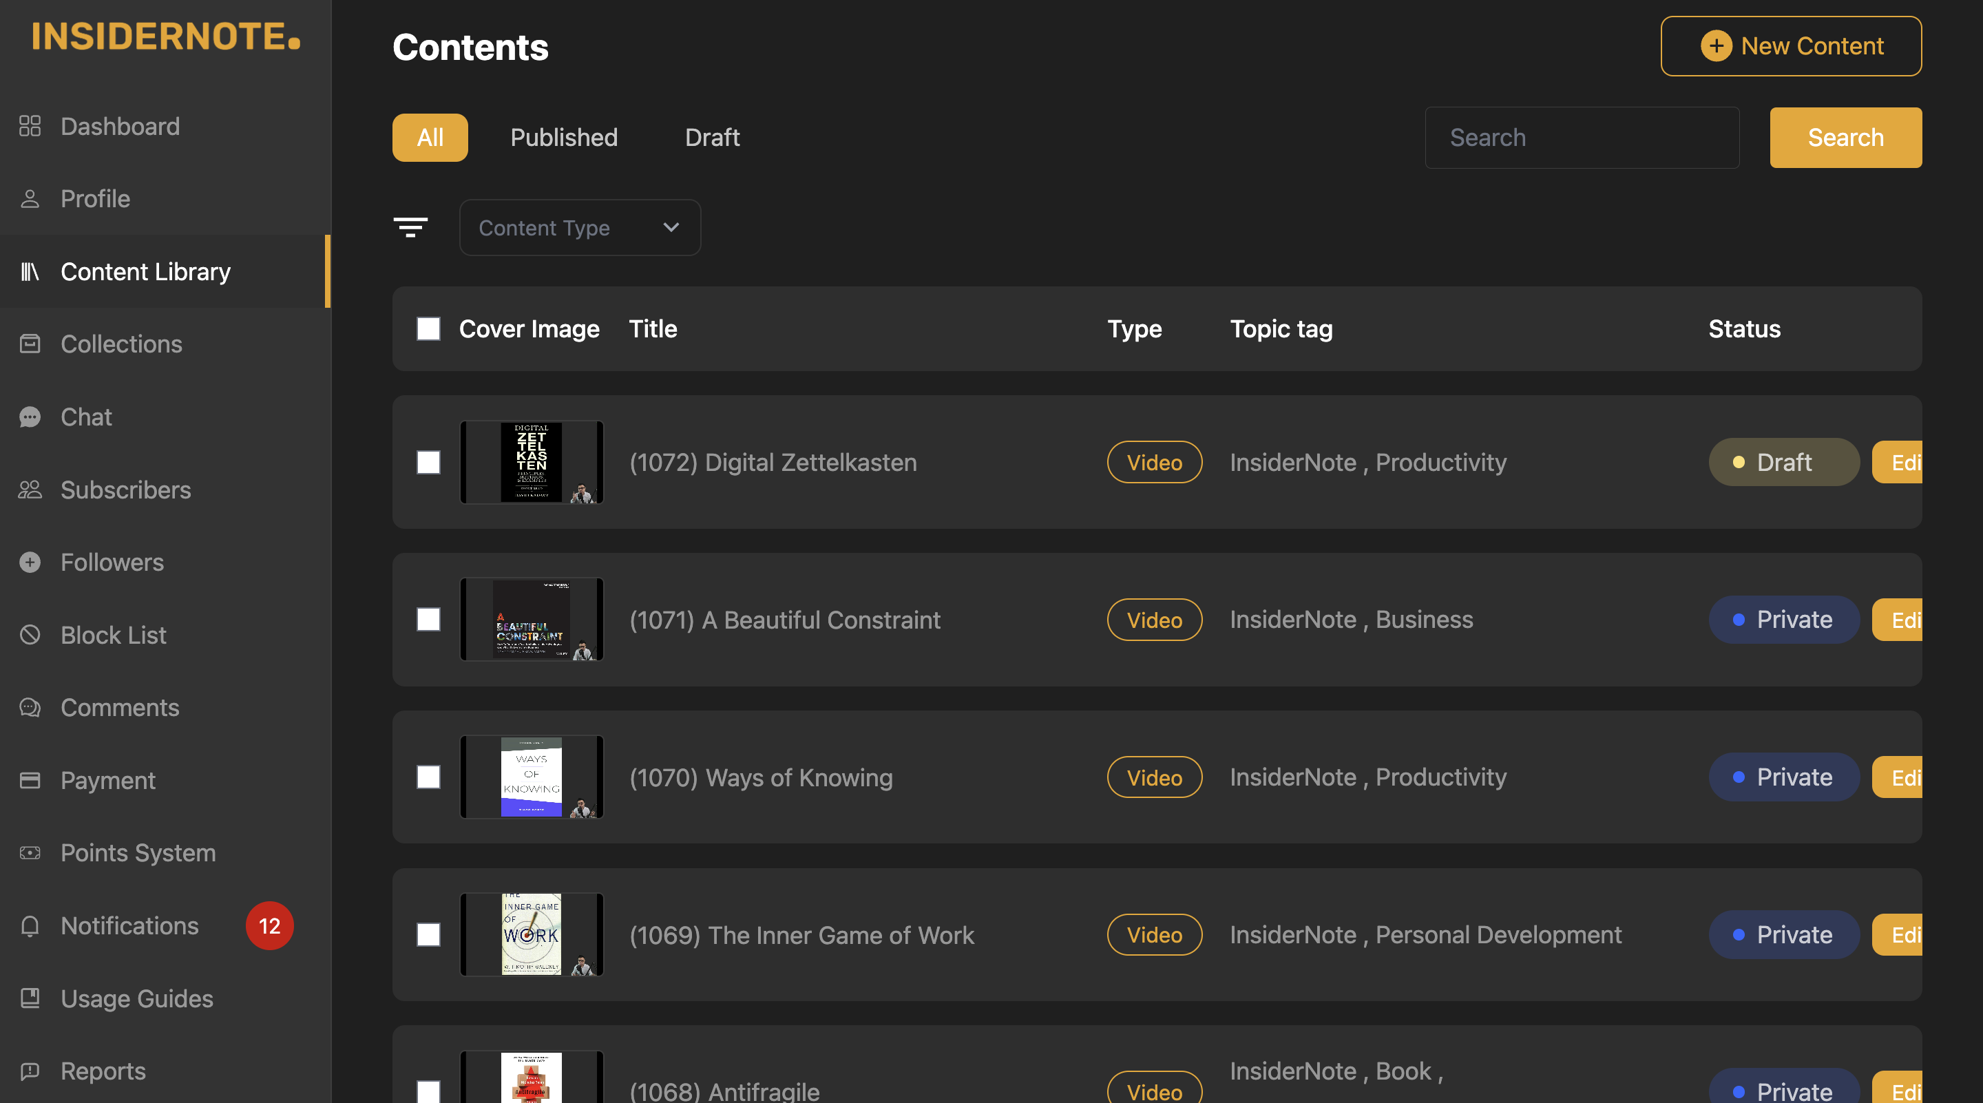
Task: Open Dashboard from the sidebar
Action: pyautogui.click(x=165, y=126)
